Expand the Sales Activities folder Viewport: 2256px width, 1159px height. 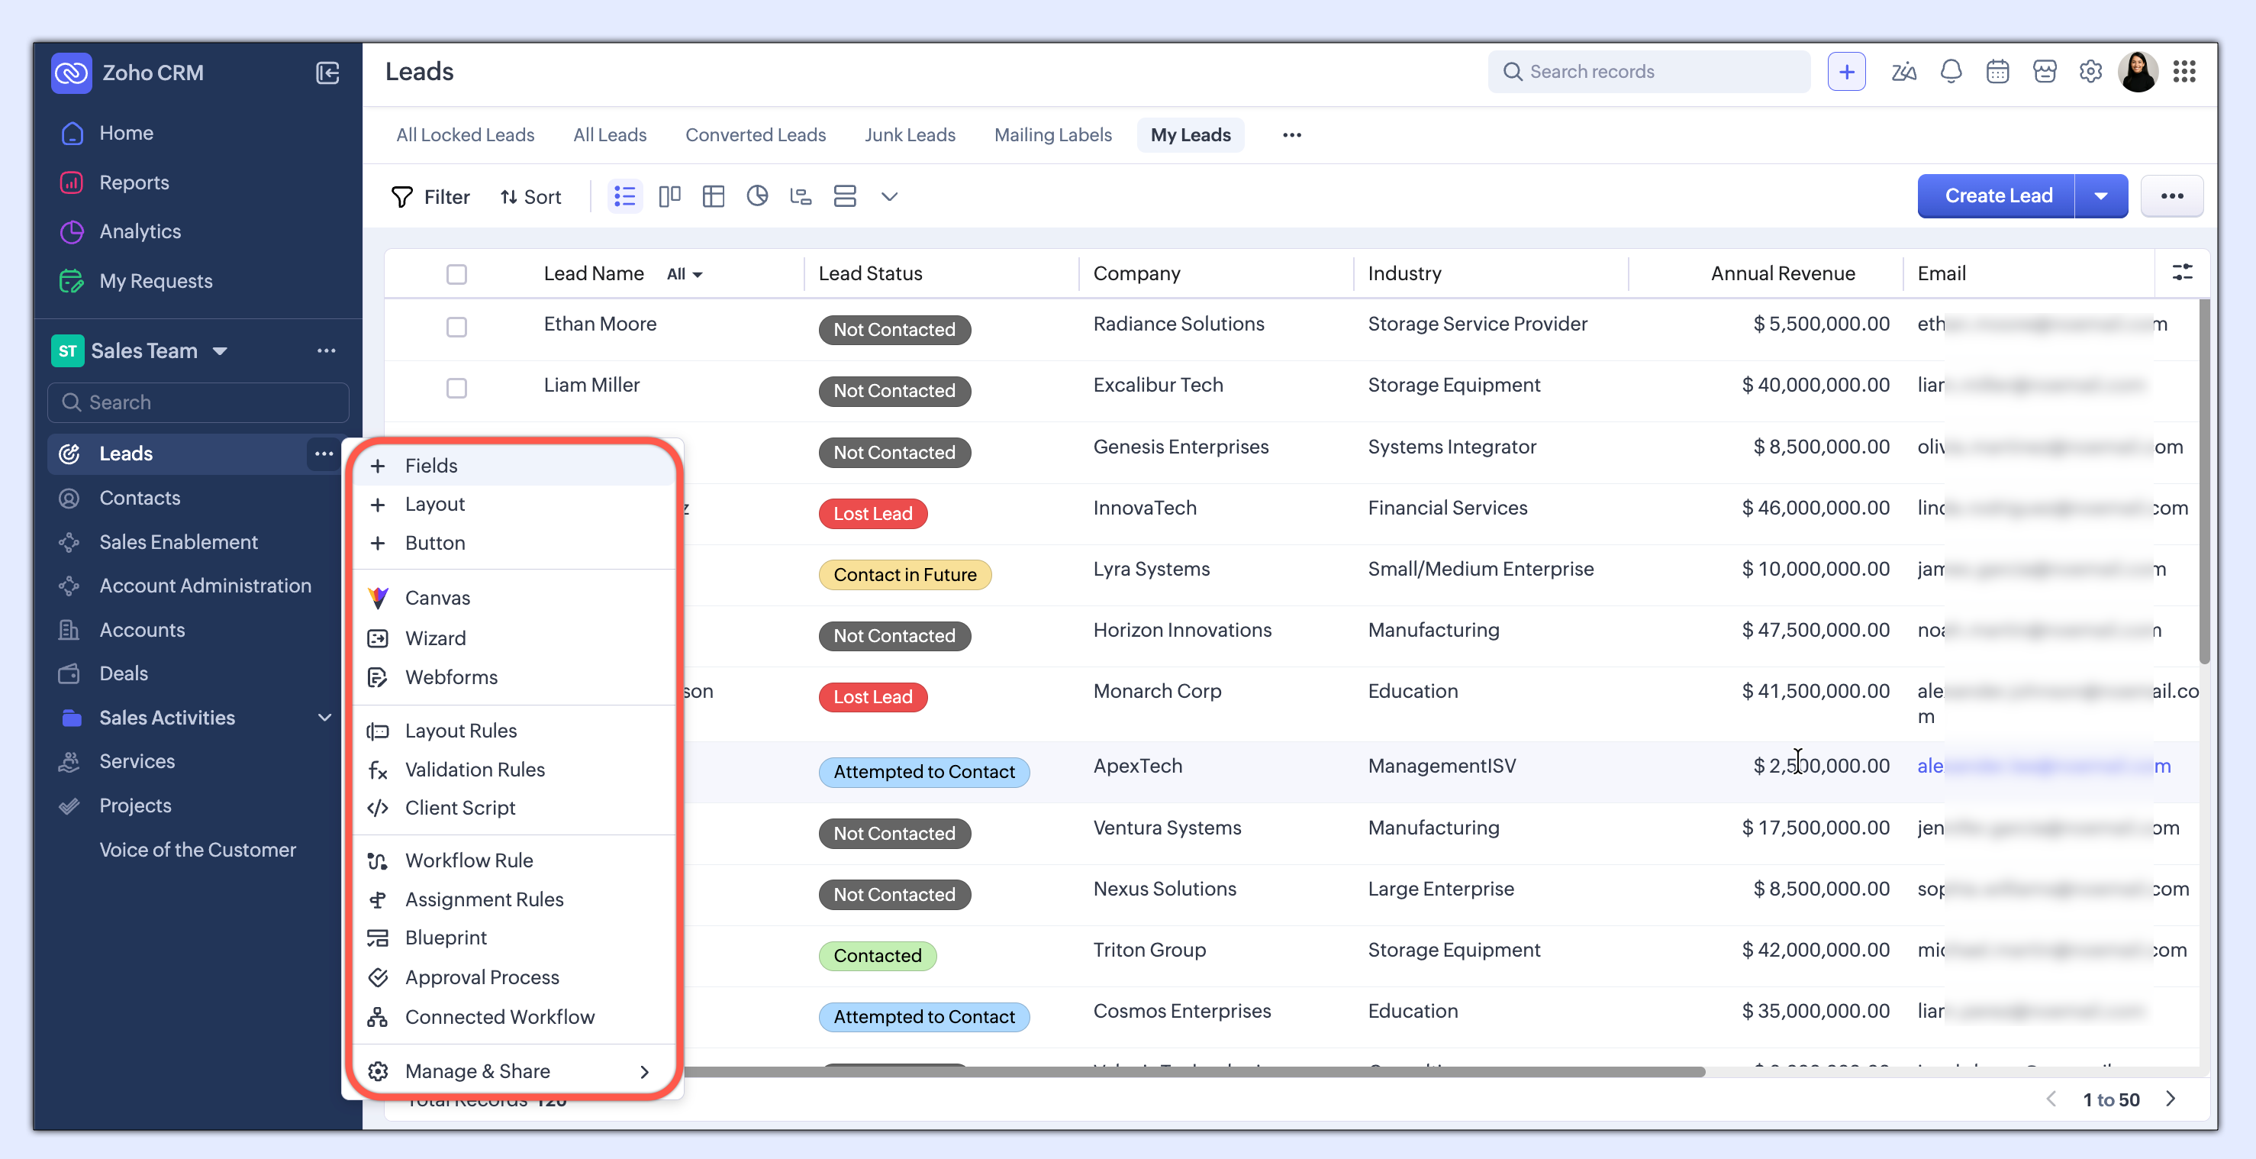324,718
